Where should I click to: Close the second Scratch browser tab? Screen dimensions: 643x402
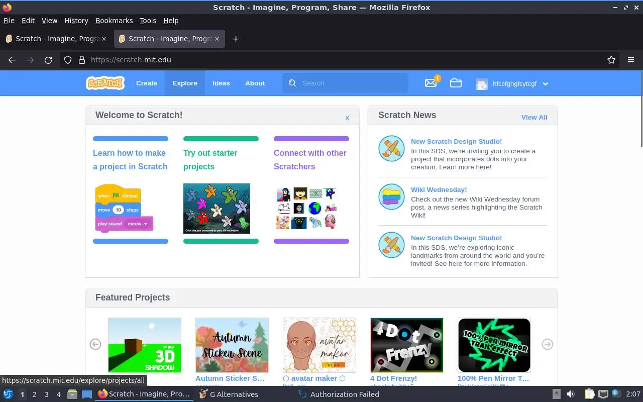(217, 39)
